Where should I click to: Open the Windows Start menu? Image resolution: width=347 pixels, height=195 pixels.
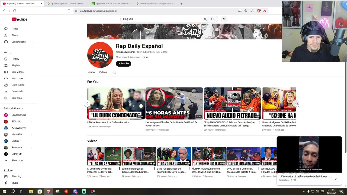(x=4, y=191)
